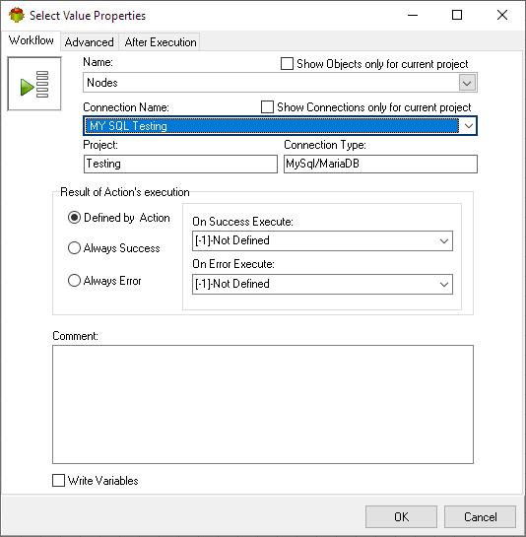Expand the Name dropdown arrow
The width and height of the screenshot is (526, 537).
tap(467, 83)
